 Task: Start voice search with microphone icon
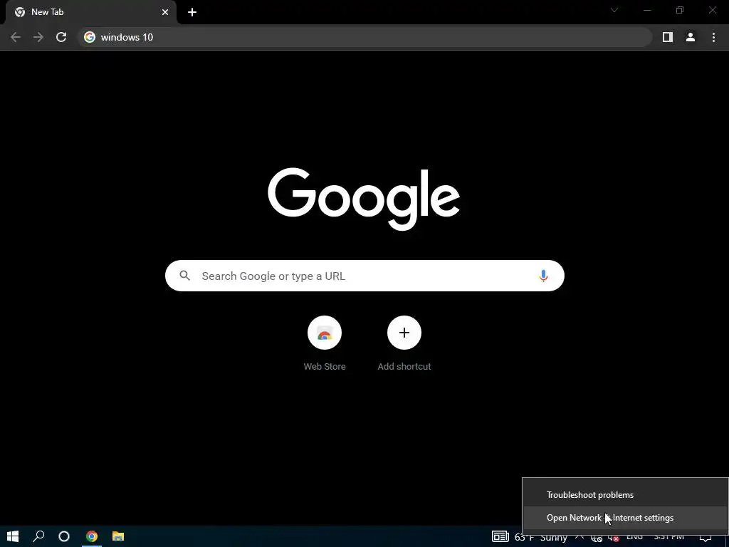(x=543, y=276)
